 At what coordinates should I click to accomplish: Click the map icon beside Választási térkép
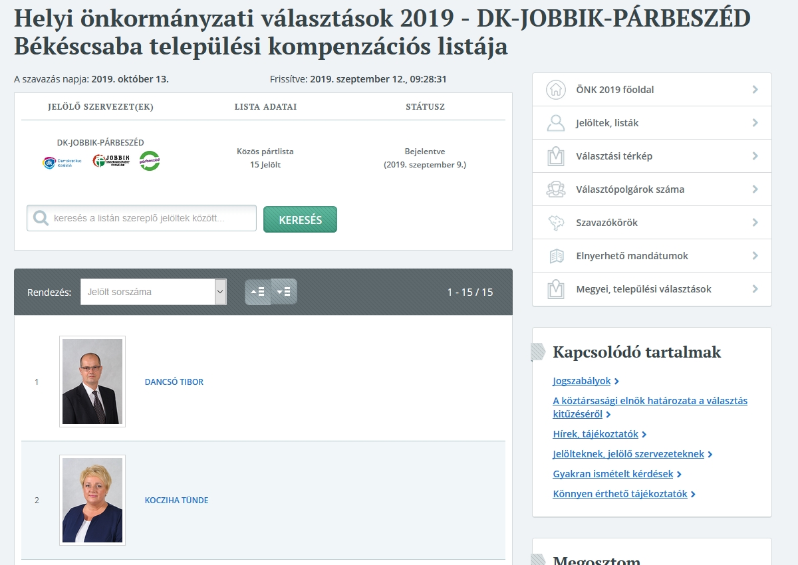click(x=556, y=156)
